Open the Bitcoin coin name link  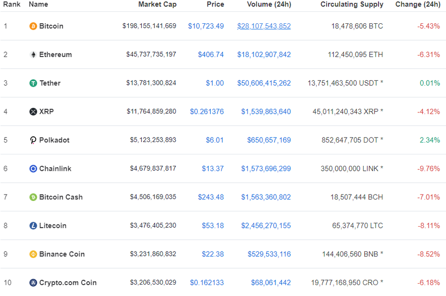coord(51,26)
